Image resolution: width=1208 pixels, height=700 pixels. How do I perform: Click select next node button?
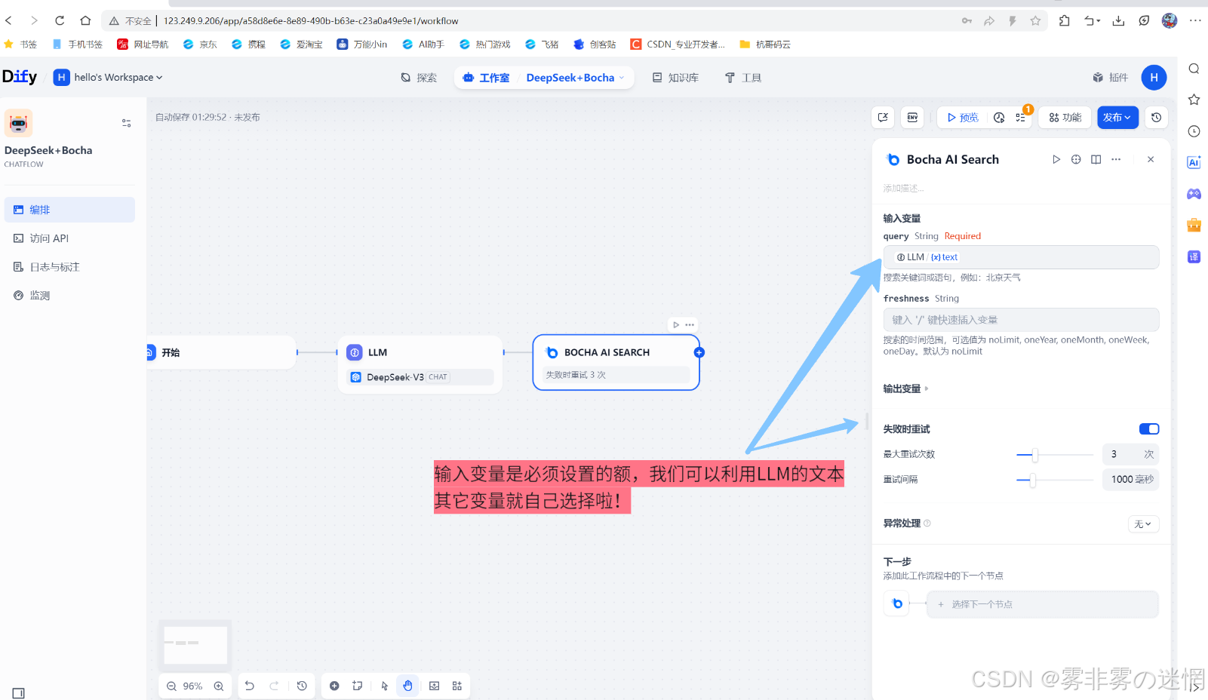pos(1042,604)
